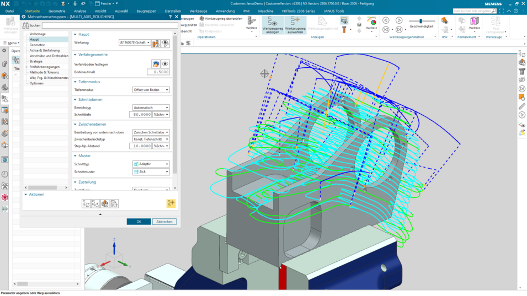
Task: Open the Menü button
Action: [x=12, y=43]
